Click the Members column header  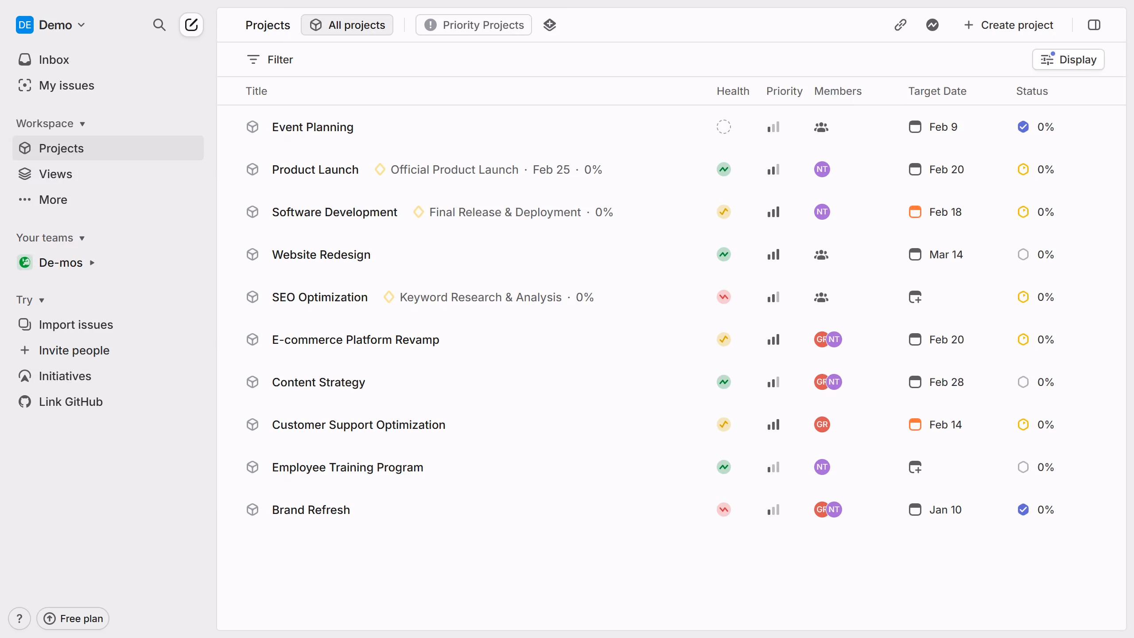(838, 91)
